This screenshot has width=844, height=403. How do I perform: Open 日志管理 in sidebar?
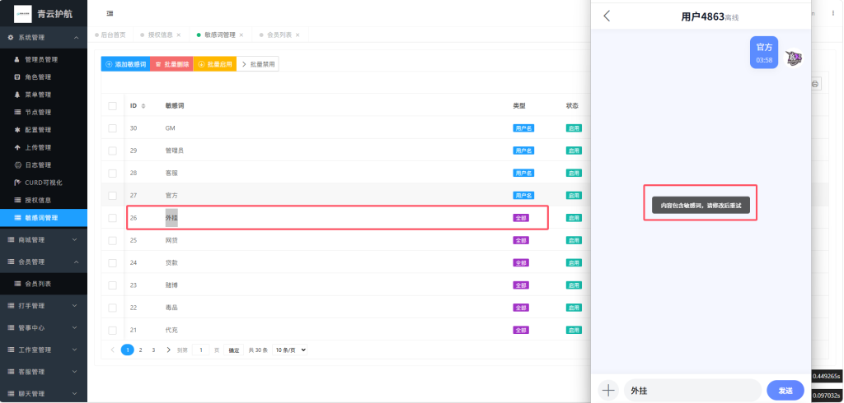click(x=44, y=165)
